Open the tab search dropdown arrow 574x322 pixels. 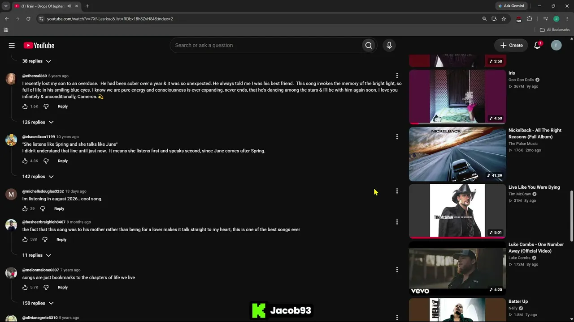click(x=6, y=6)
